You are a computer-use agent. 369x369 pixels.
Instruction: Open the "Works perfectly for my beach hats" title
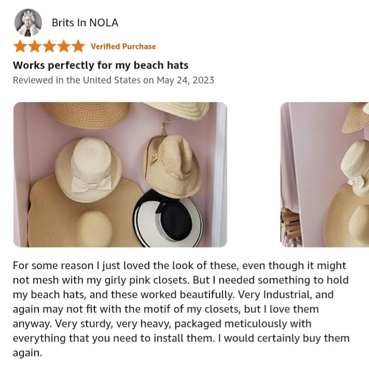(x=101, y=65)
